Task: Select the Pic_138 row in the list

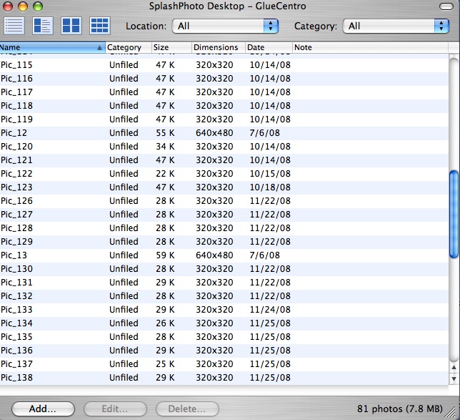Action: click(x=143, y=378)
